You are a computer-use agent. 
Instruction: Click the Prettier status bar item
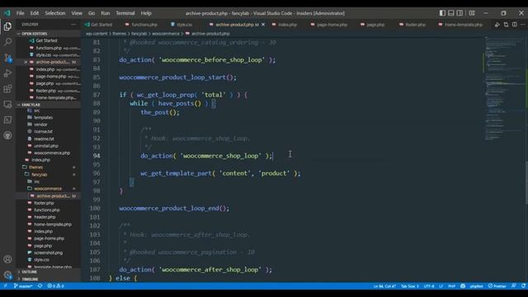coord(497,286)
